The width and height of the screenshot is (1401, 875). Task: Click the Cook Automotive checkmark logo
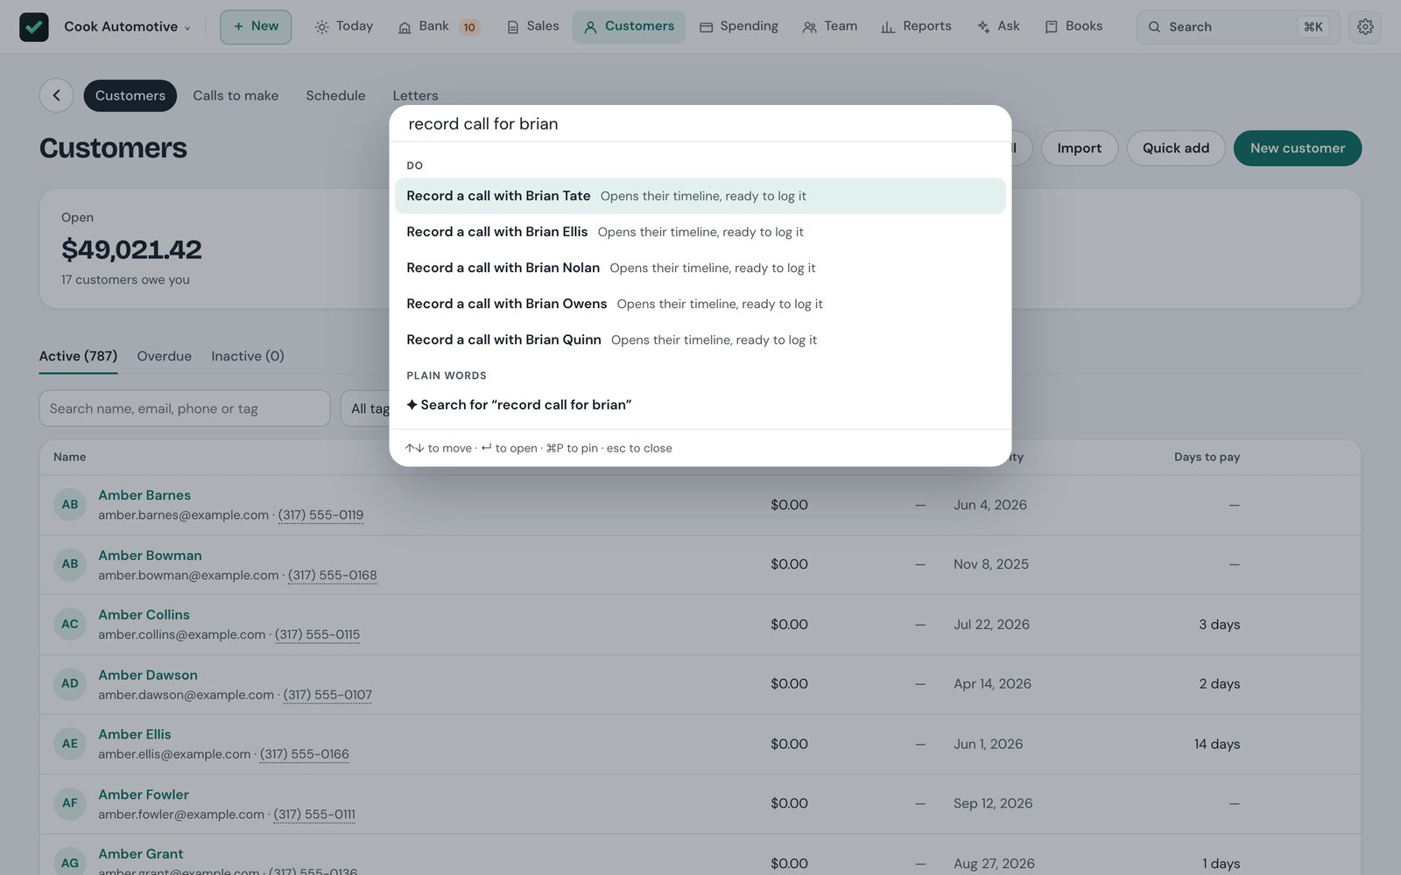point(34,27)
